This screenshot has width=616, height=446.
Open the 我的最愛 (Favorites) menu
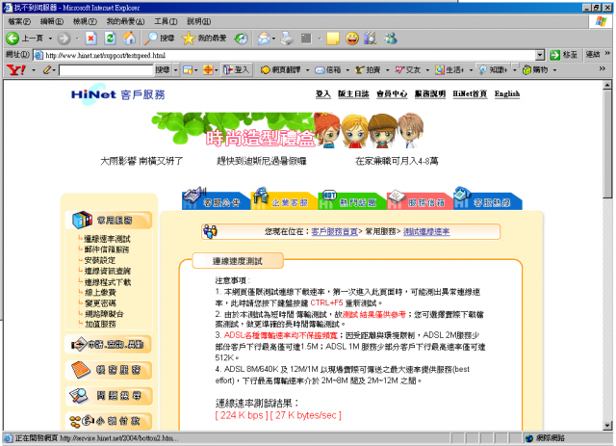[x=125, y=21]
